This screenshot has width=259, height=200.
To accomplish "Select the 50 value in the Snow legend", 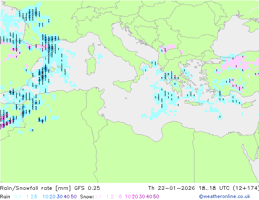I will click(x=156, y=197).
